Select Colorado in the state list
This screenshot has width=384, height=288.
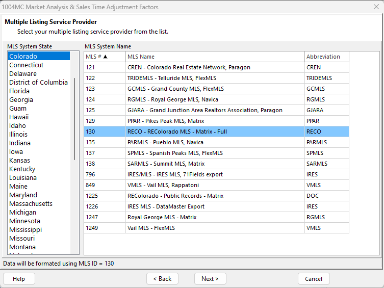[39, 56]
